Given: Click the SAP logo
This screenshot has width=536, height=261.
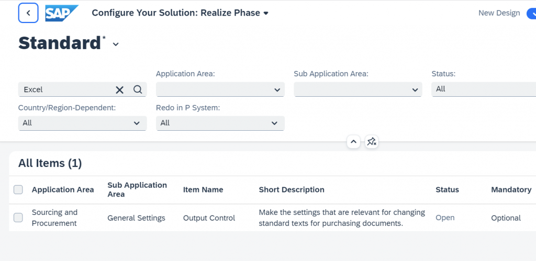Looking at the screenshot, I should click(x=62, y=13).
